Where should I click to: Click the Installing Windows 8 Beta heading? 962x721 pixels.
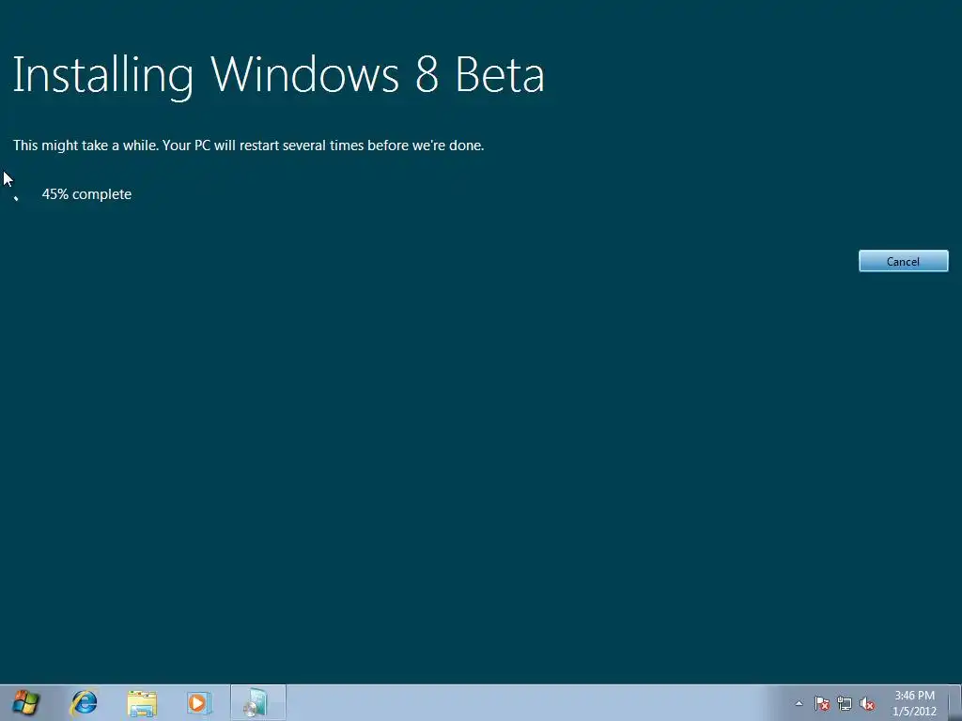pyautogui.click(x=278, y=76)
